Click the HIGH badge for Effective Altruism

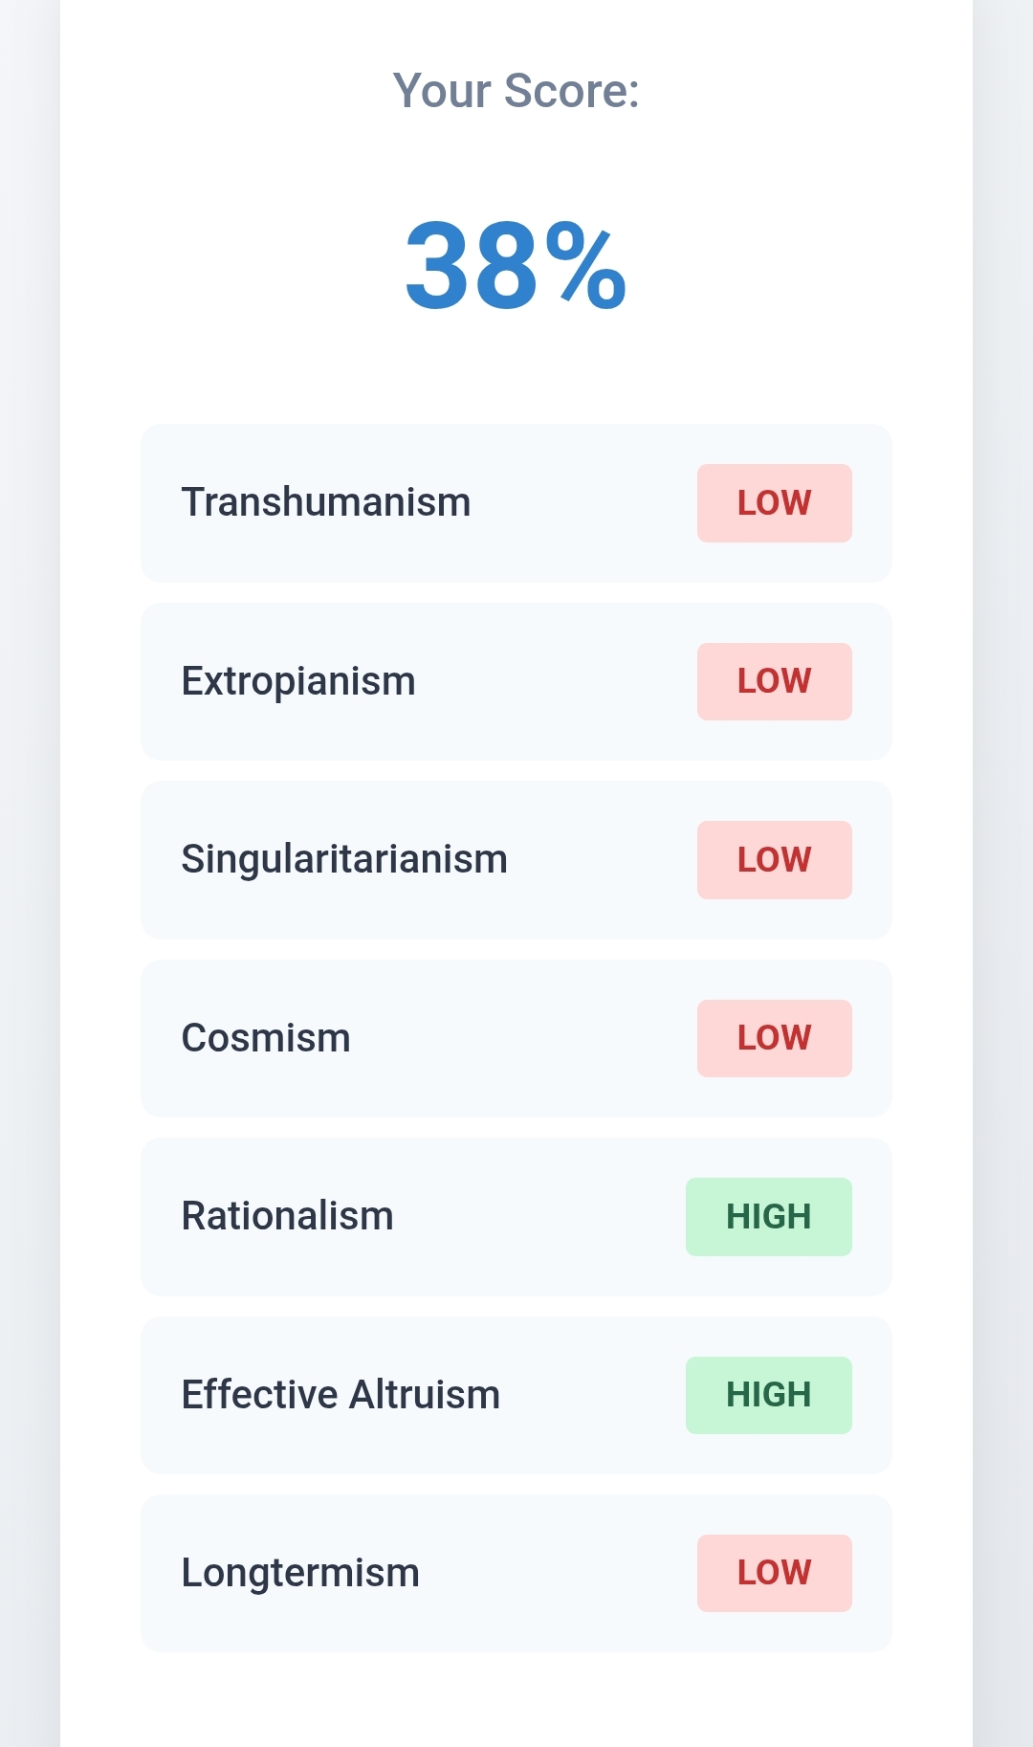768,1395
